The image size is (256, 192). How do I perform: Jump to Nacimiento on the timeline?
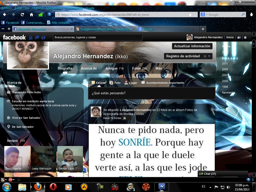(x=228, y=92)
